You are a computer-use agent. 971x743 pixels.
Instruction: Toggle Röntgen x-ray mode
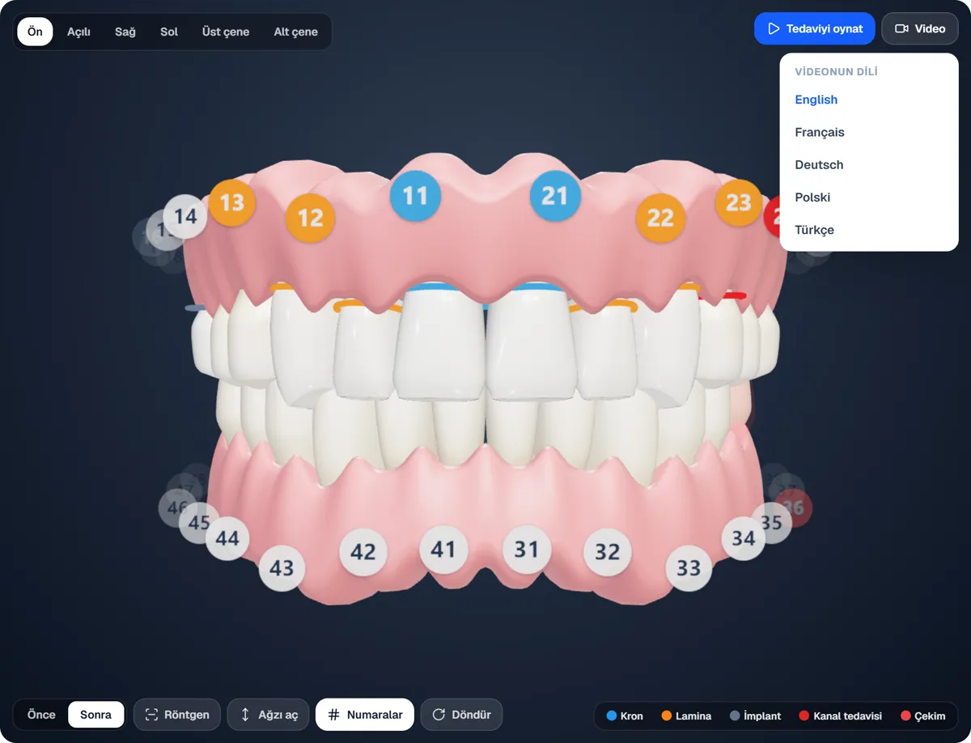[177, 715]
